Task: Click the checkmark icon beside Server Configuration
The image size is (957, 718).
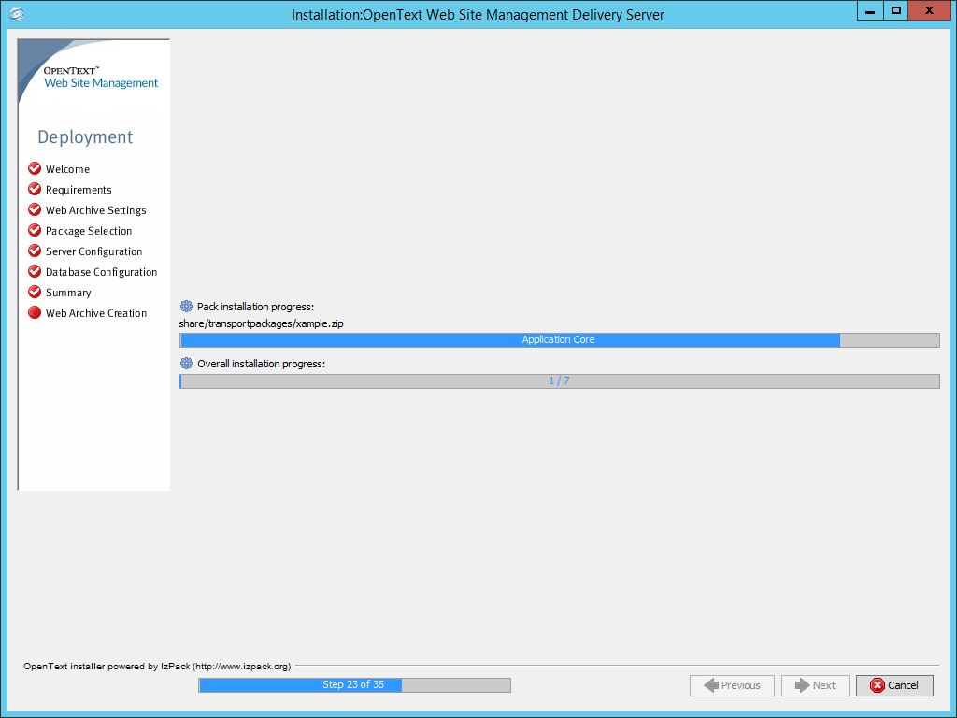Action: [x=35, y=251]
